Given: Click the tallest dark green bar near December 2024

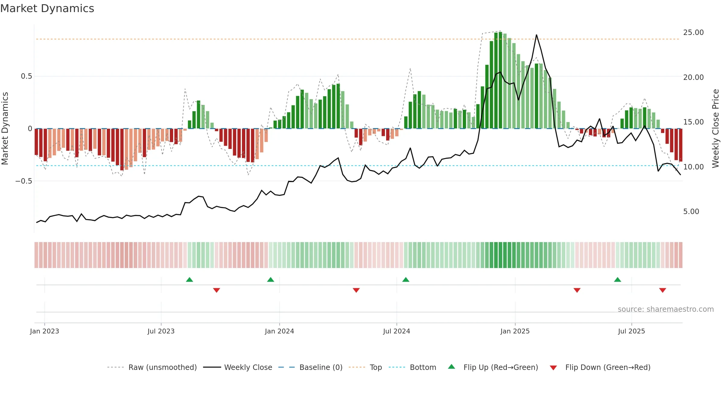Looking at the screenshot, I should (x=500, y=80).
